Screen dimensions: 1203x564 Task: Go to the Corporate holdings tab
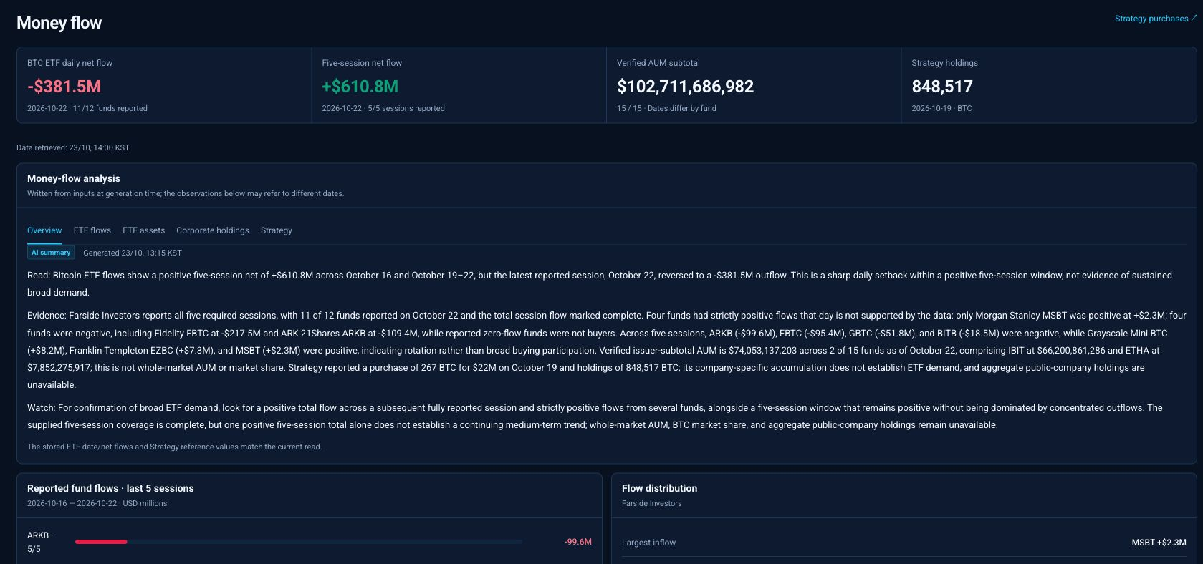coord(213,230)
